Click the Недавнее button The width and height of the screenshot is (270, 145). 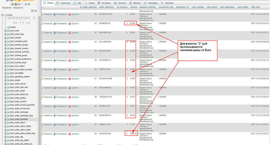click(x=7, y=8)
